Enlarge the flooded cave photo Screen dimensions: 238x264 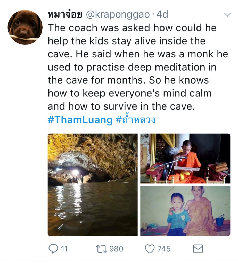93,185
